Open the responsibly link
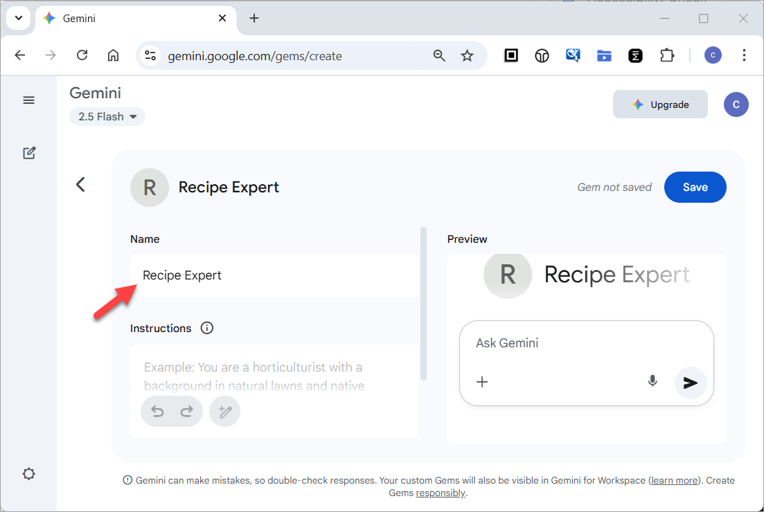This screenshot has width=764, height=512. [441, 493]
